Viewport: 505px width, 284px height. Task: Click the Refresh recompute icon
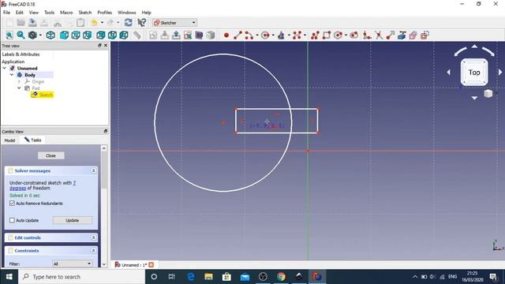128,23
